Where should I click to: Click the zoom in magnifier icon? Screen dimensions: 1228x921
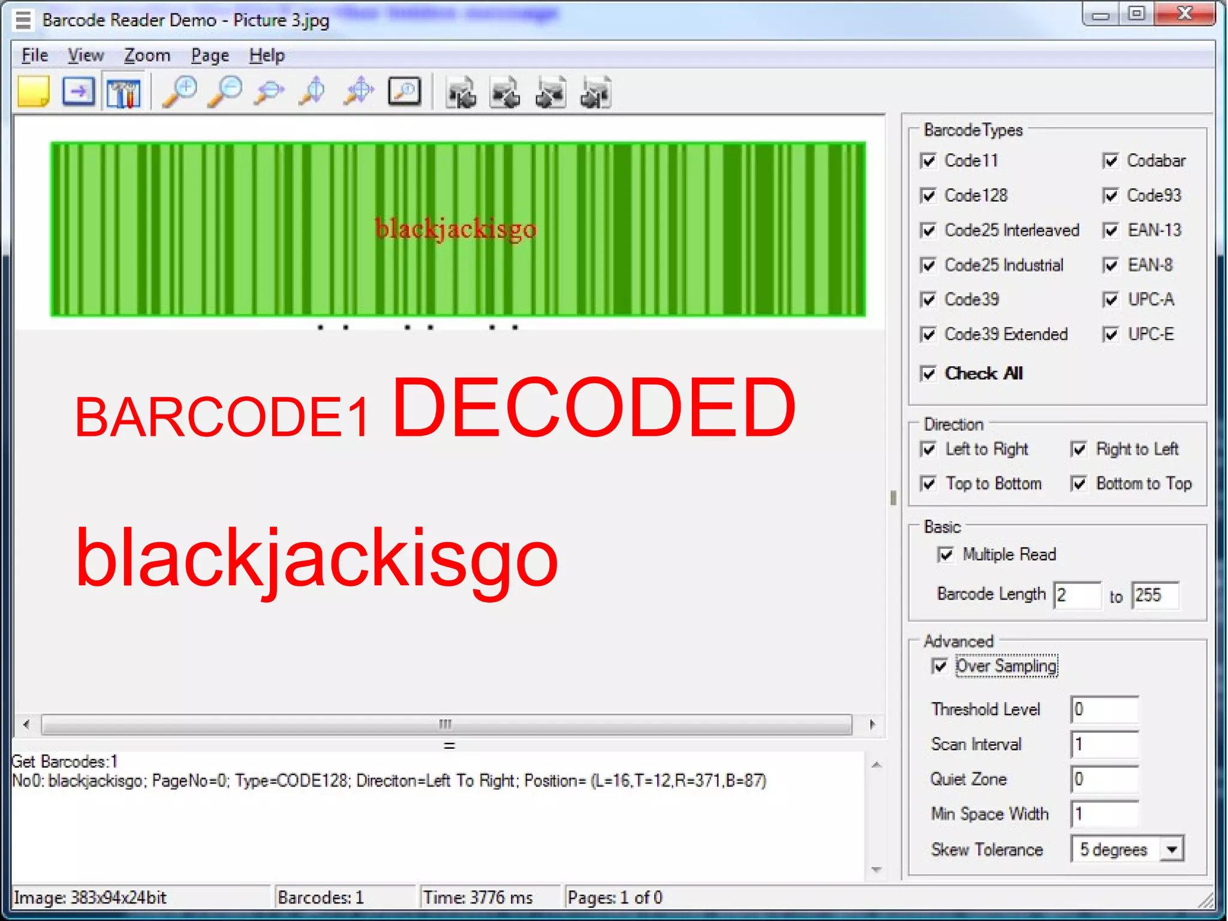[180, 92]
